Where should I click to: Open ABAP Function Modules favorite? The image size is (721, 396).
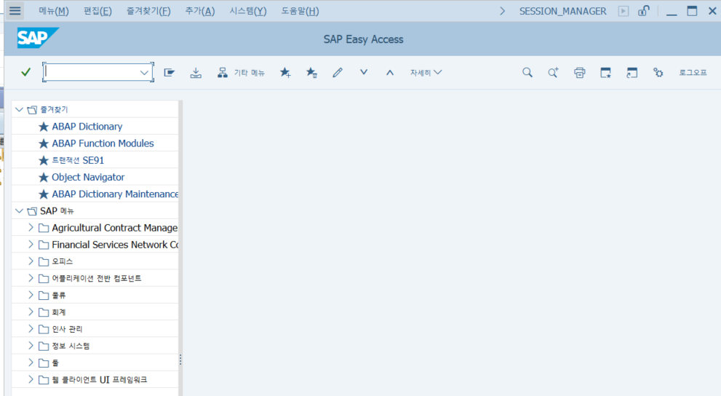[x=103, y=143]
